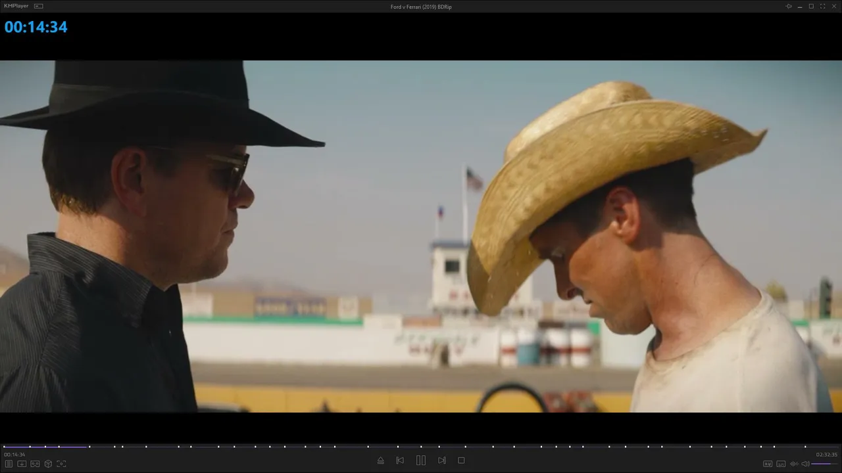Toggle VR mode goggles icon

point(35,464)
